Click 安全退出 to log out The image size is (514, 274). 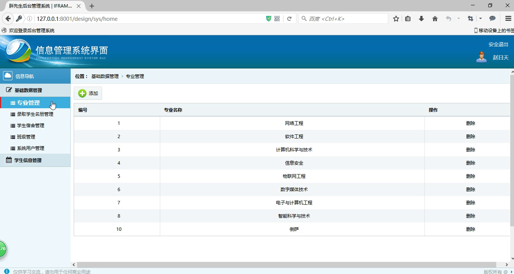tap(499, 44)
